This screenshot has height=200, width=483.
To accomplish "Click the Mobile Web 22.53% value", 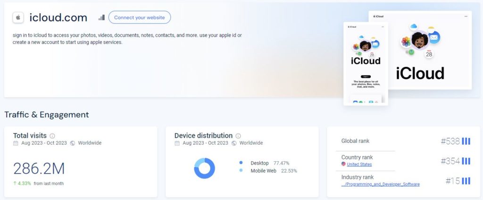I will [x=289, y=171].
